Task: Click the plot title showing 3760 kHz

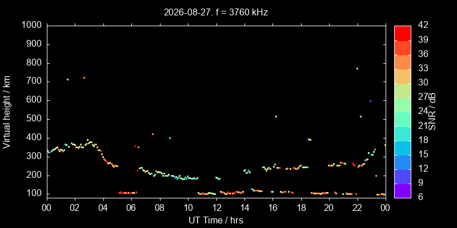Action: tap(216, 12)
